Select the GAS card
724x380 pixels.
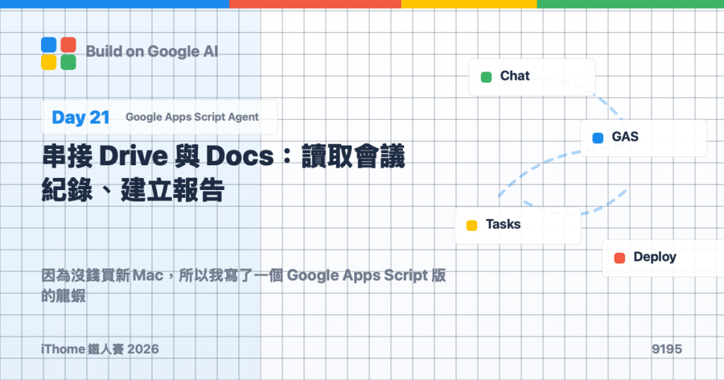643,138
